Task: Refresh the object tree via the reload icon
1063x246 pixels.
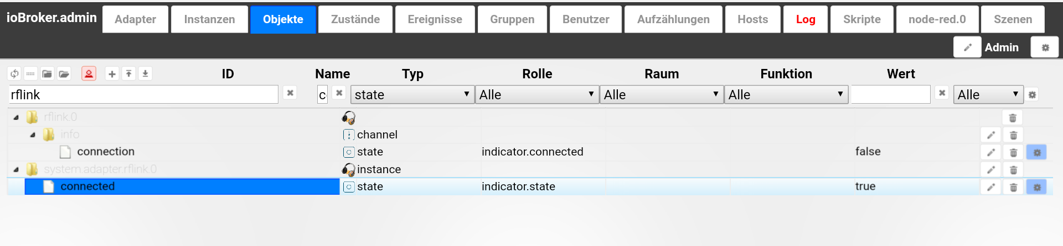Action: click(x=14, y=73)
